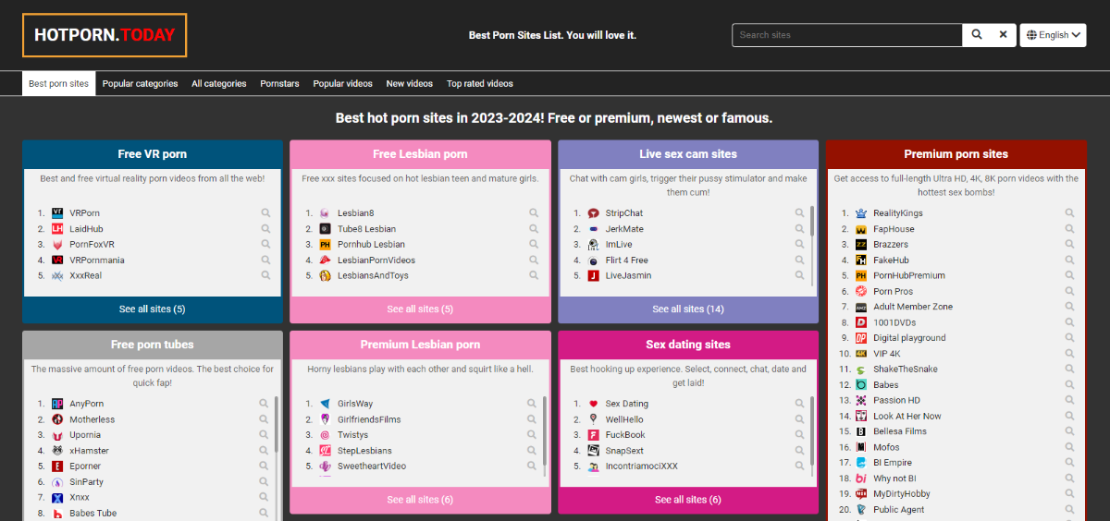Switch to the Popular categories tab
This screenshot has width=1110, height=521.
click(x=140, y=84)
